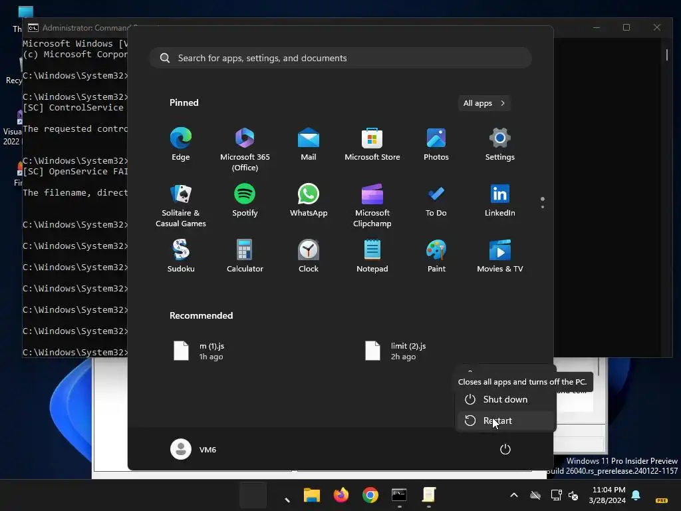Open the Edge pinned app
This screenshot has width=681, height=511.
tap(181, 144)
